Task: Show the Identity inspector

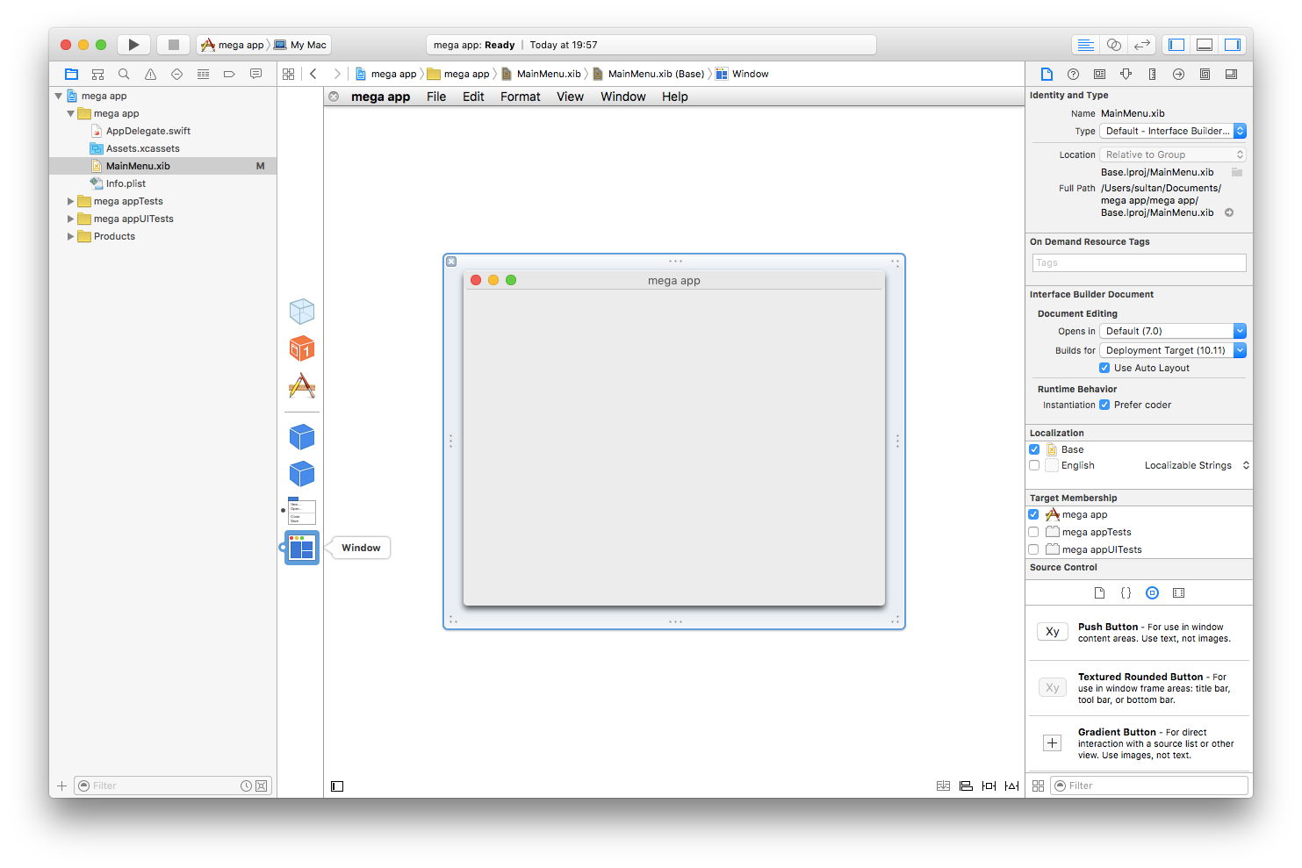Action: (1099, 74)
